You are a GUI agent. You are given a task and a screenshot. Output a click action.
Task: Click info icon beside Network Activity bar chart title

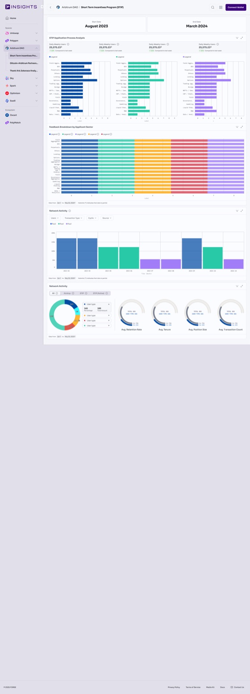(x=70, y=211)
